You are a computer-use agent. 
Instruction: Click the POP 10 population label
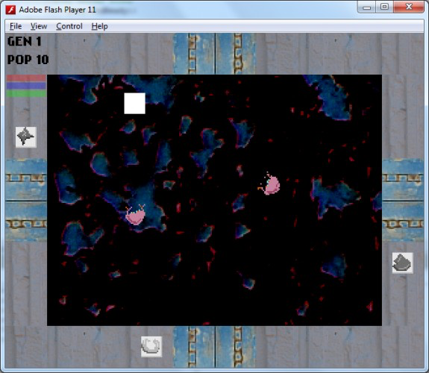tap(28, 60)
